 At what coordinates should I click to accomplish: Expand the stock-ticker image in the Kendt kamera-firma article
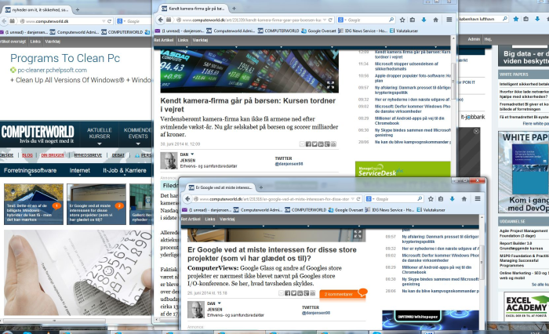pyautogui.click(x=330, y=85)
